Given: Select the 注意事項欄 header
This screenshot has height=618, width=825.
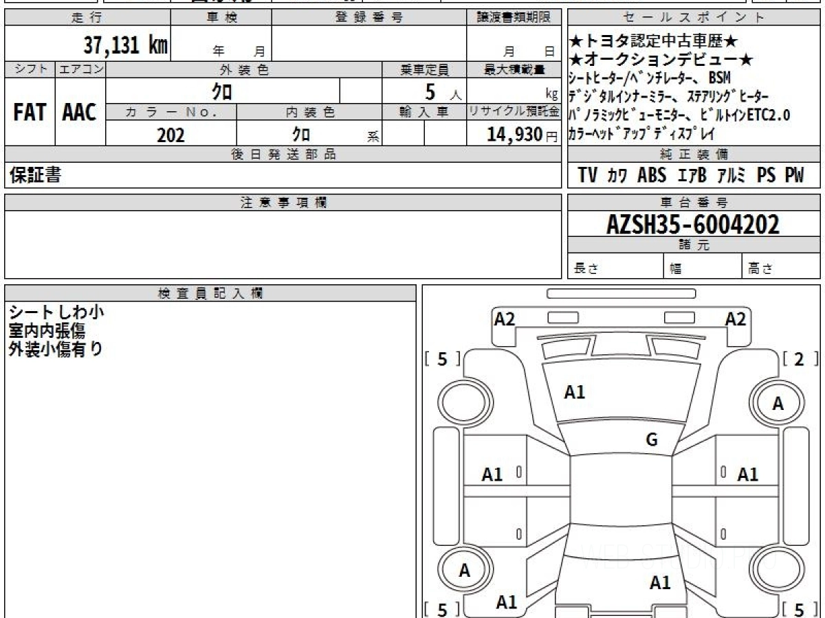Looking at the screenshot, I should click(283, 203).
